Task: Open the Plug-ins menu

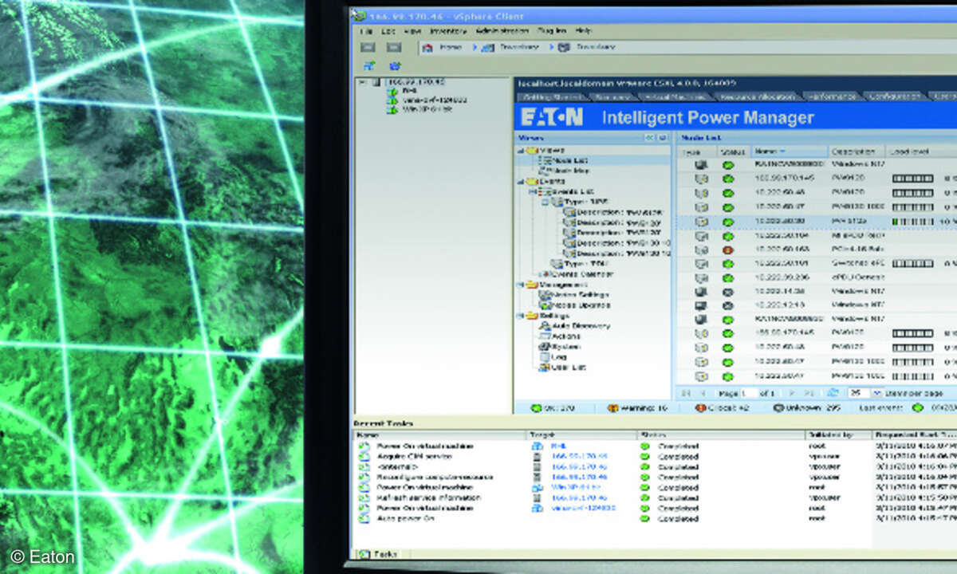Action: (552, 30)
